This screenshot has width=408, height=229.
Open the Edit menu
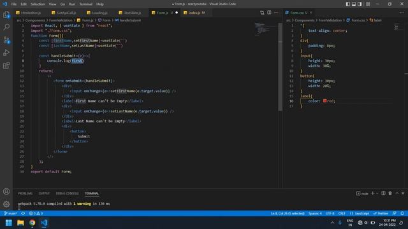24,4
